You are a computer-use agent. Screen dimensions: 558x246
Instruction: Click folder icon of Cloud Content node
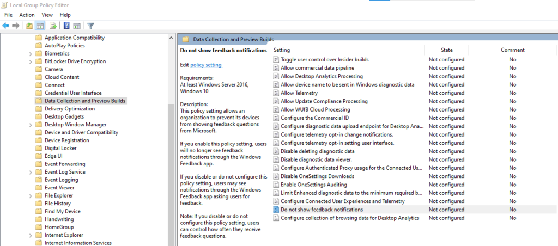coord(39,77)
